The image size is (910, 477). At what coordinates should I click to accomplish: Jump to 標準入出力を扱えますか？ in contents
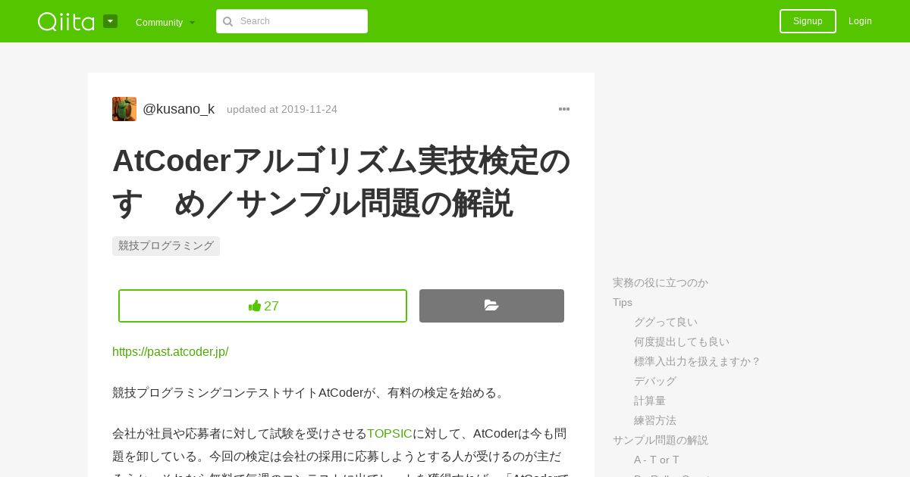(698, 361)
